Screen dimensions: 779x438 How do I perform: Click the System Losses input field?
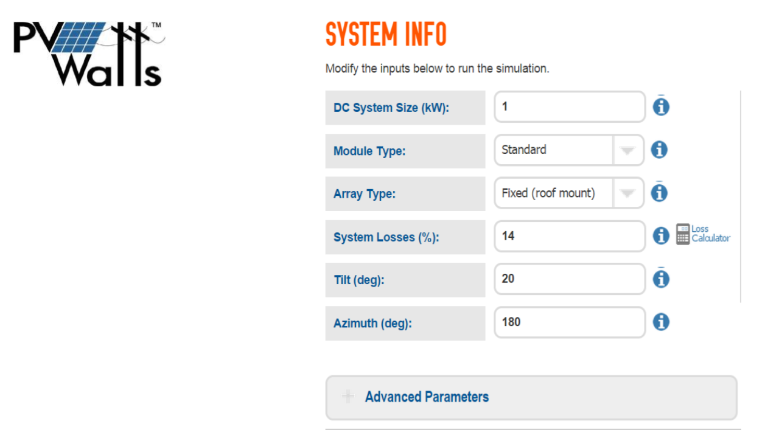point(569,236)
